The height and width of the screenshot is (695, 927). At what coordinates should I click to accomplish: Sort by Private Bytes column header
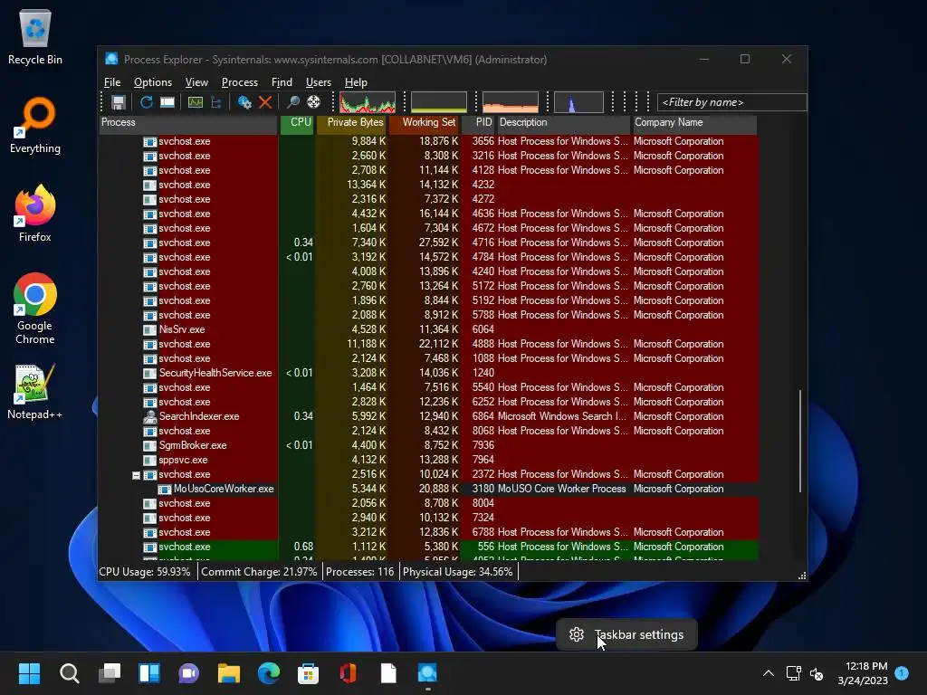(x=351, y=122)
